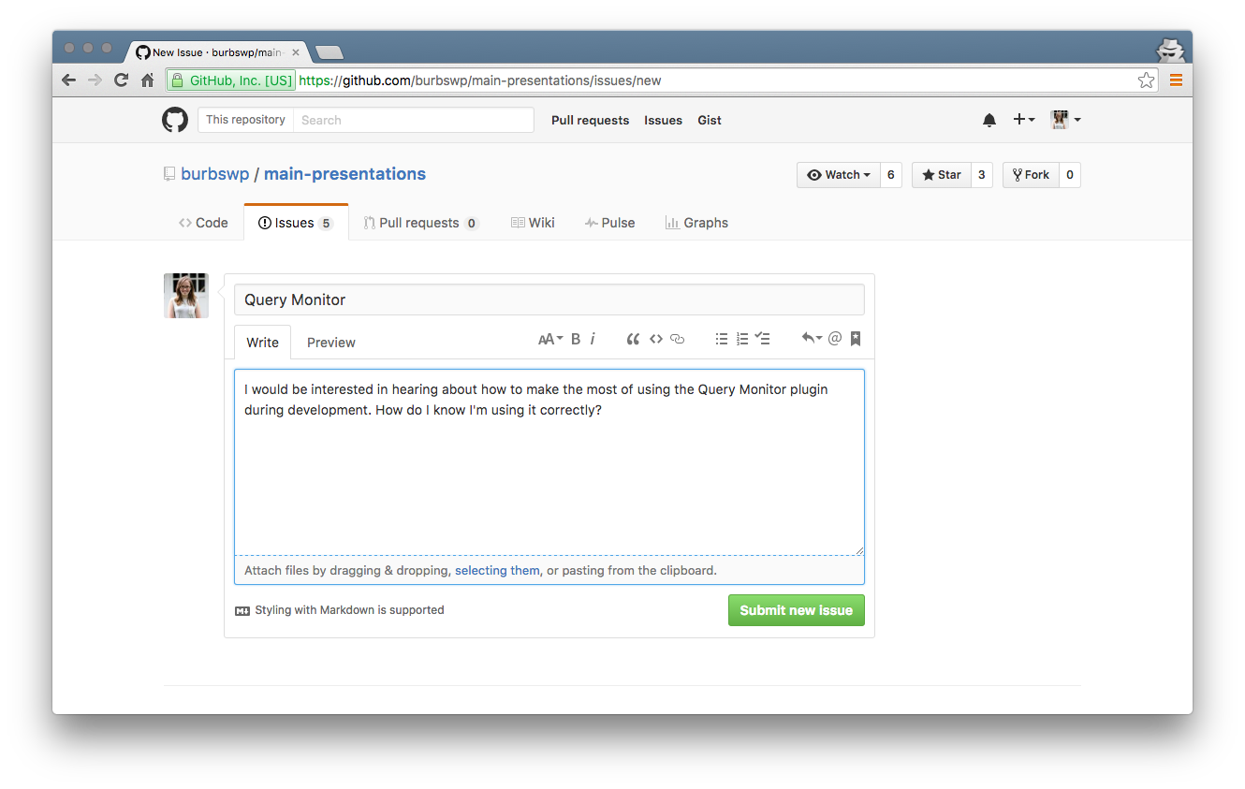Image resolution: width=1245 pixels, height=789 pixels.
Task: Insert a link in the comment
Action: pyautogui.click(x=678, y=339)
